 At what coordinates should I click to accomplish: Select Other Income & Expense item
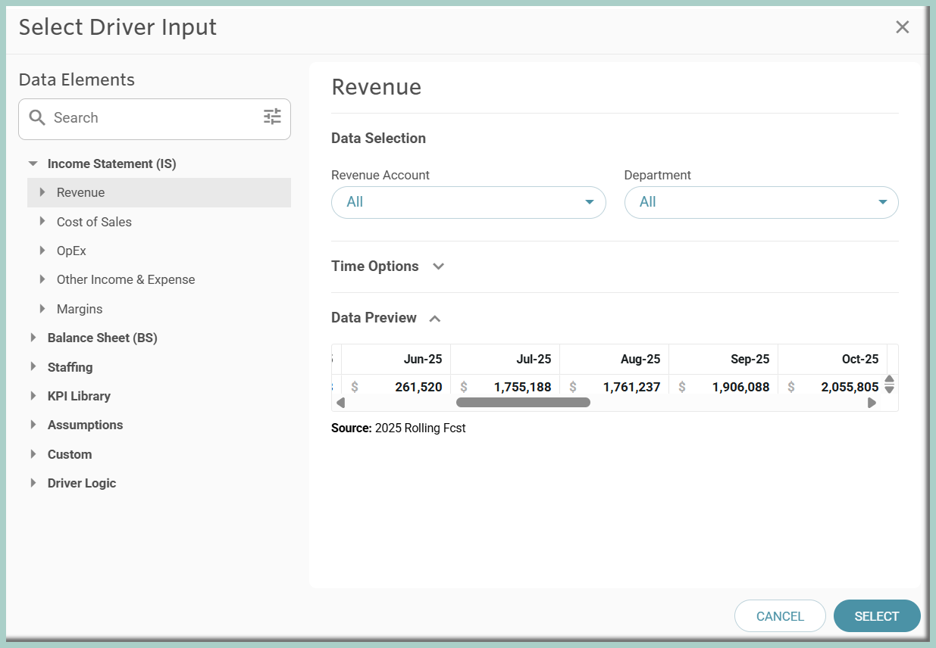click(126, 279)
